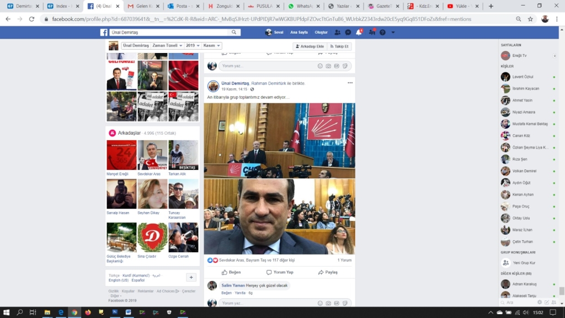Open the Windows action center icon
The image size is (565, 318).
[553, 312]
